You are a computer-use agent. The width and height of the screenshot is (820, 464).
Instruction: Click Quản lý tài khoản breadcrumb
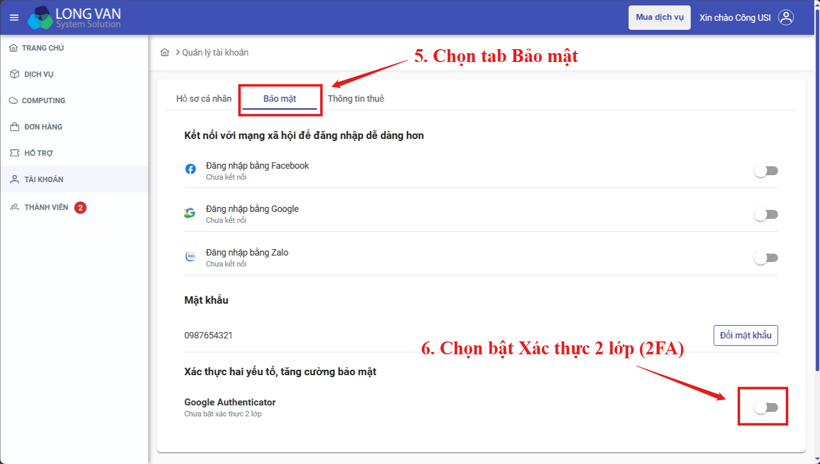pos(215,53)
